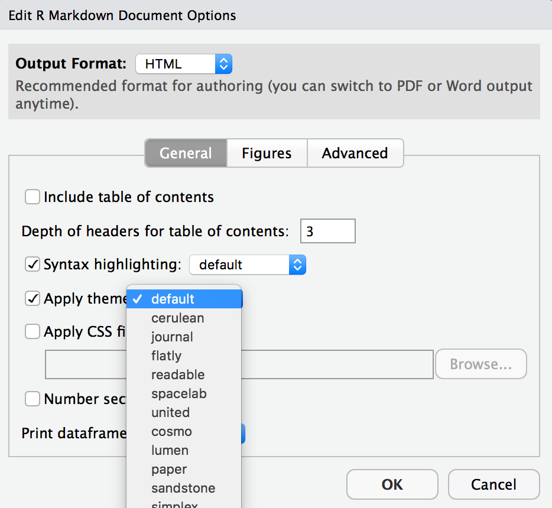Viewport: 552px width, 508px height.
Task: Click the header depth input field
Action: coord(327,231)
